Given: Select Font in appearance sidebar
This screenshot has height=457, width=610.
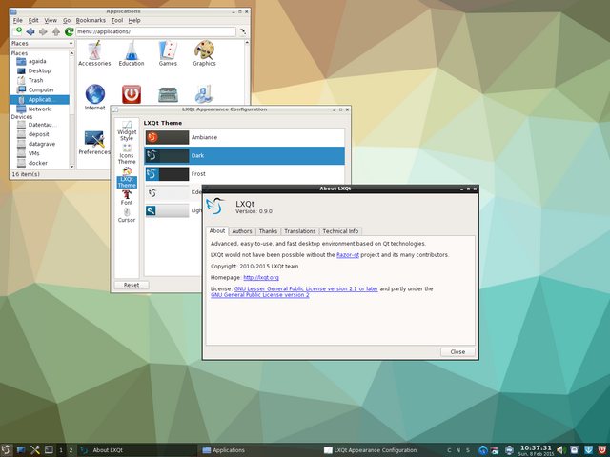Looking at the screenshot, I should point(127,198).
